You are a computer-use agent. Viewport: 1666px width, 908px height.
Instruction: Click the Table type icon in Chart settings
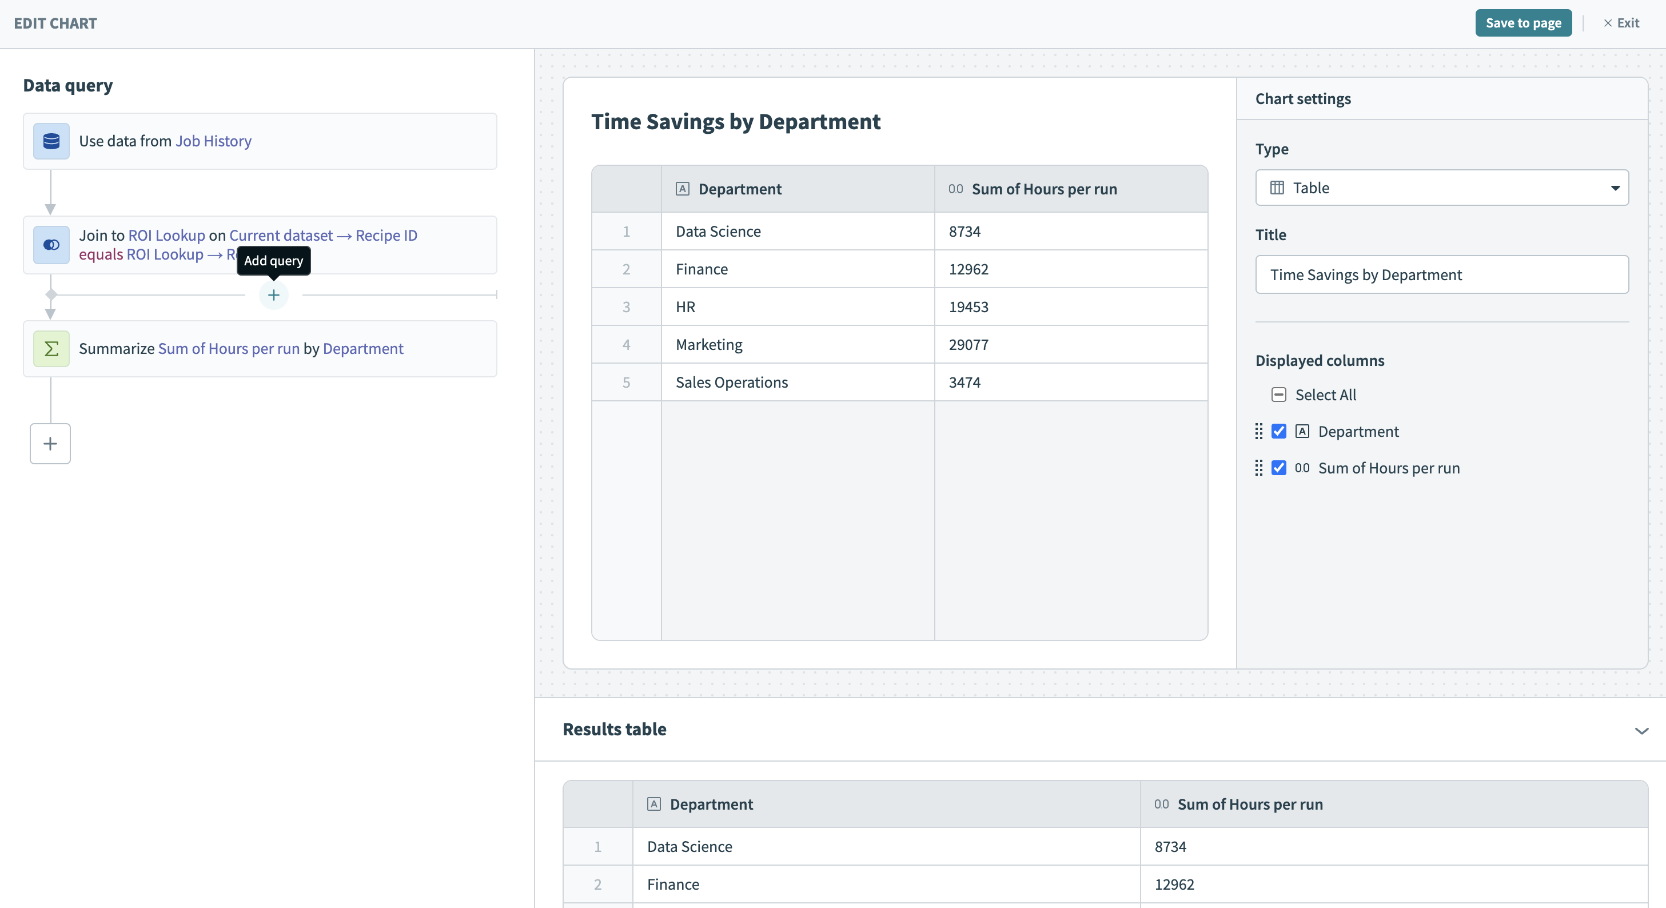tap(1277, 188)
